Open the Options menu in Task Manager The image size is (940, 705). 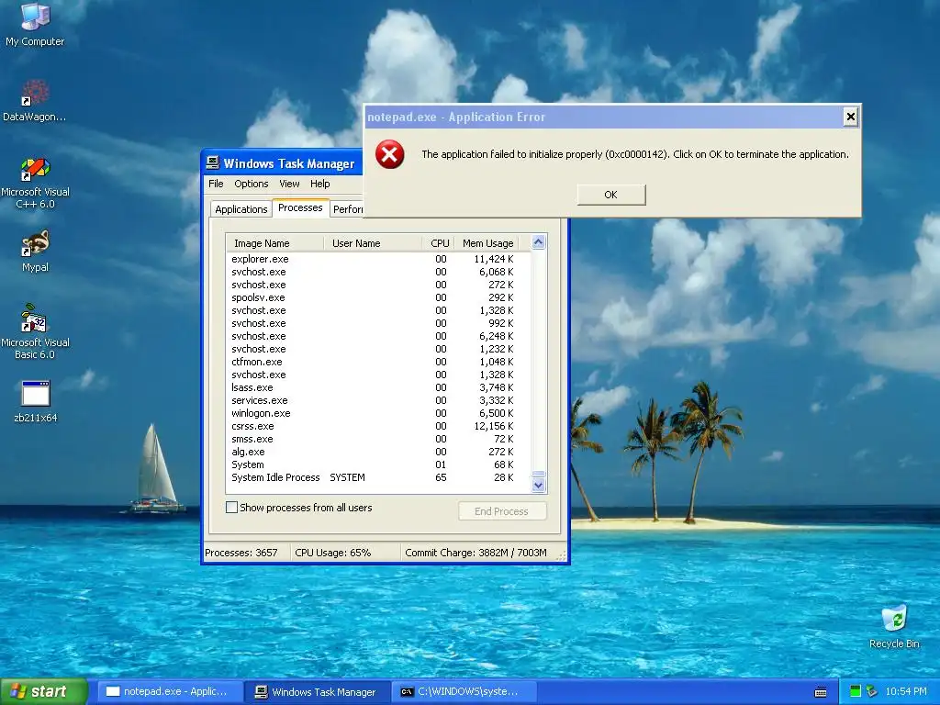coord(252,184)
